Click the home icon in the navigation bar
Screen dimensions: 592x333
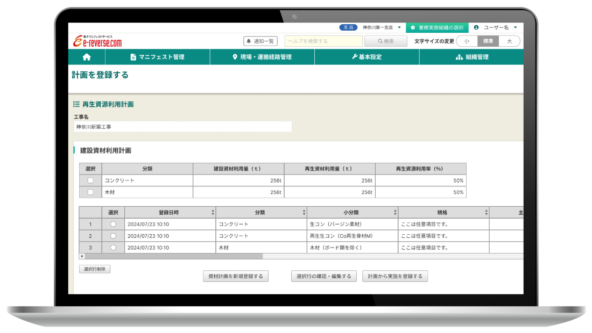click(x=86, y=57)
